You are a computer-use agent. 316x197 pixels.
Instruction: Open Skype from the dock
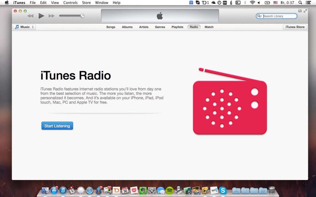coord(223,190)
